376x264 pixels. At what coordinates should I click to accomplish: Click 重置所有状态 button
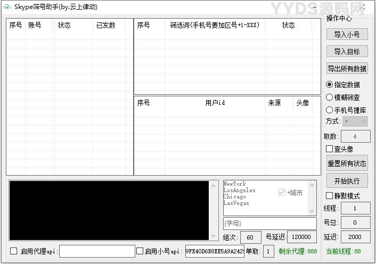pyautogui.click(x=347, y=163)
